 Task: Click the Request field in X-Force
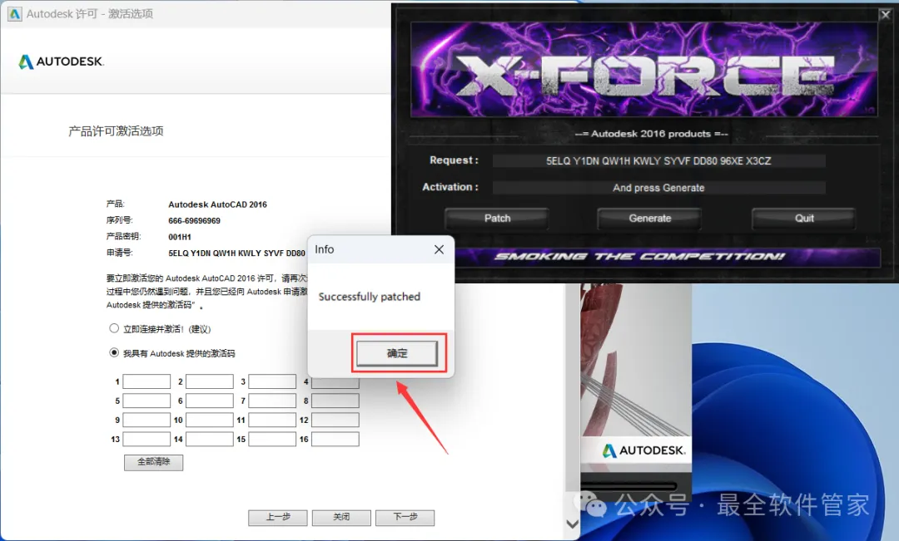(658, 161)
